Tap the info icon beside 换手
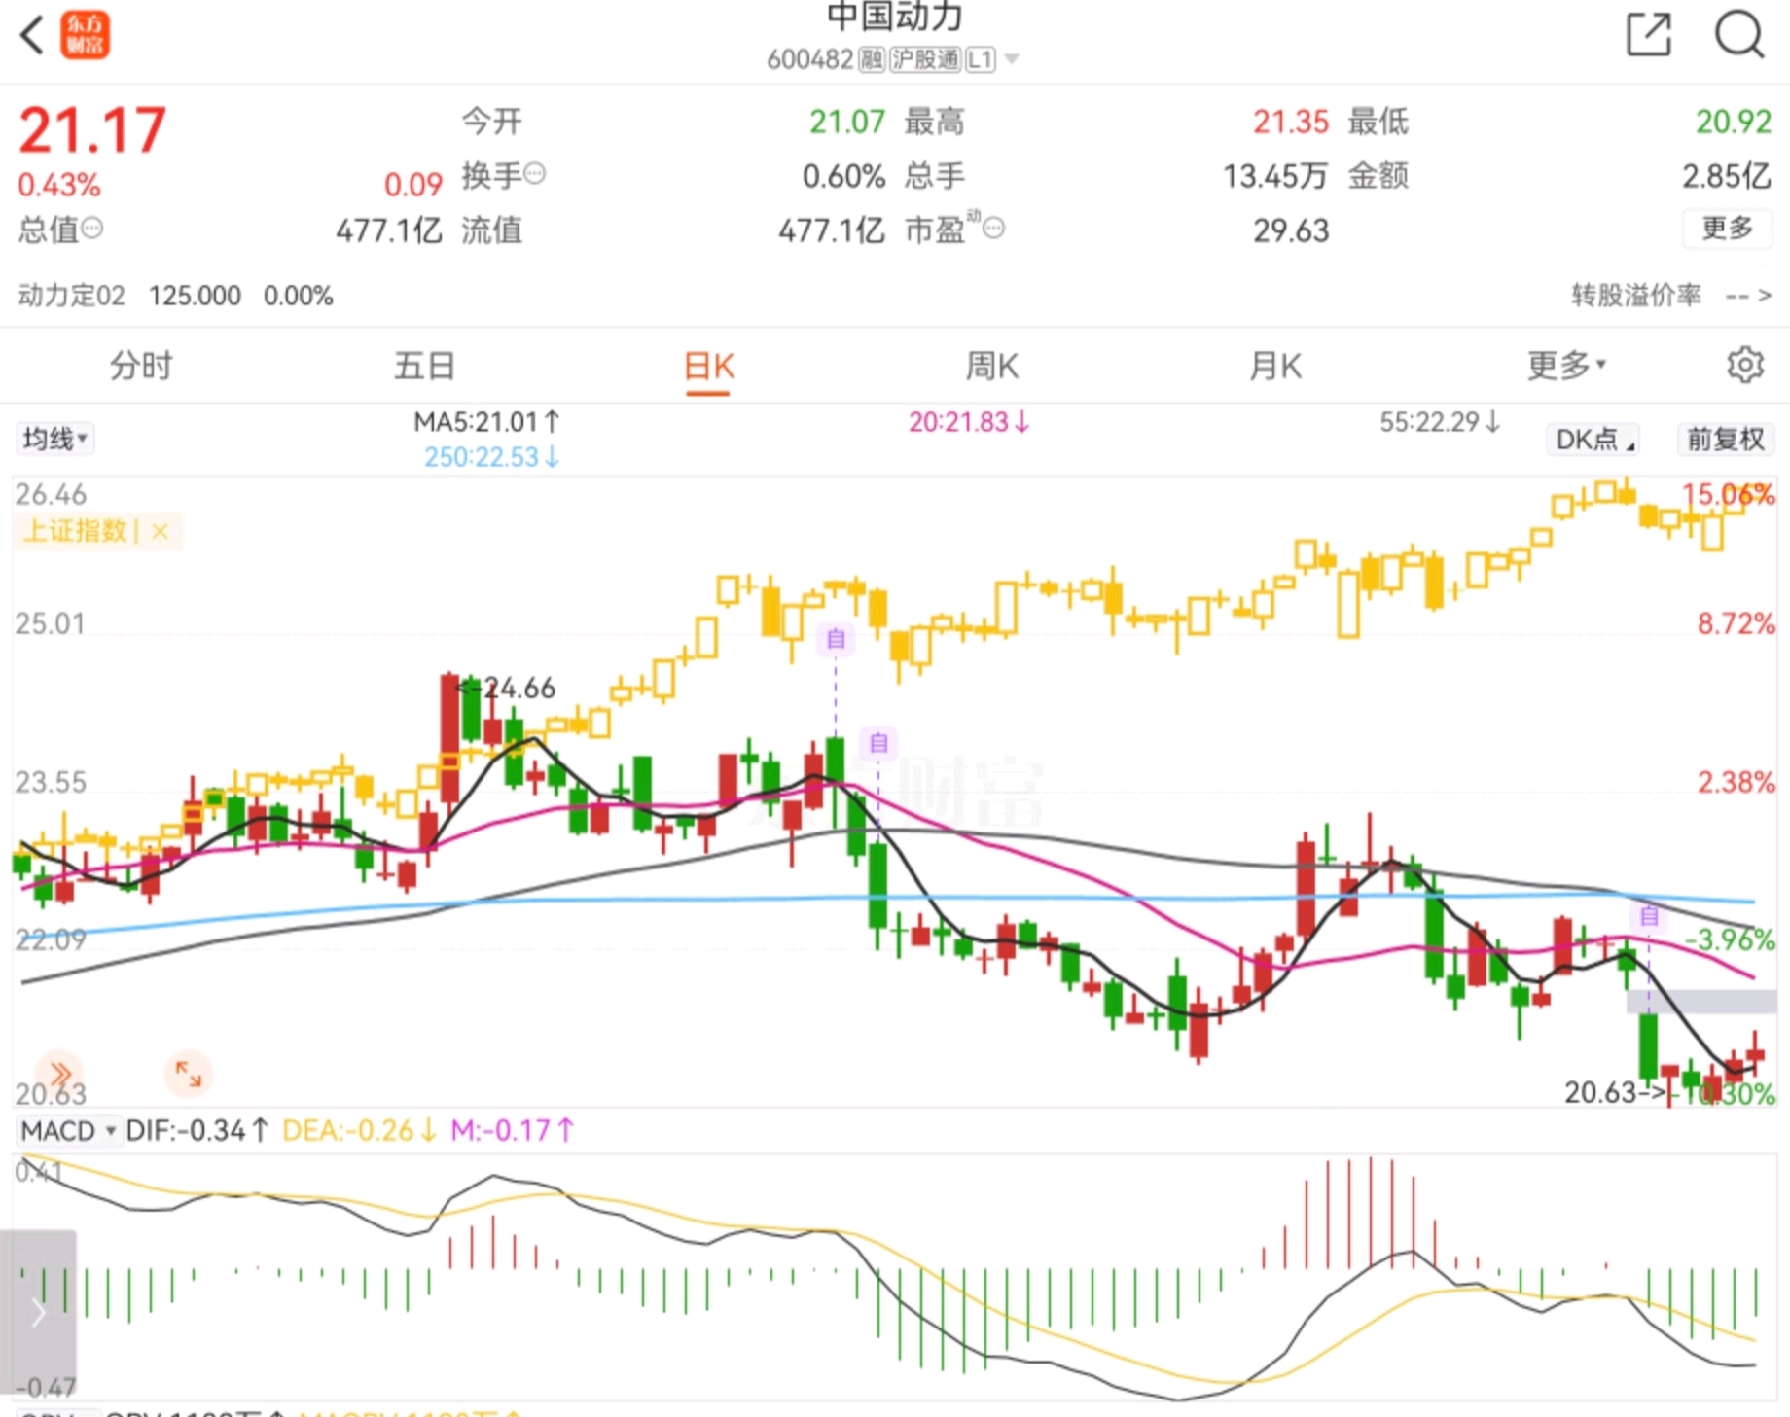The width and height of the screenshot is (1790, 1417). click(535, 174)
